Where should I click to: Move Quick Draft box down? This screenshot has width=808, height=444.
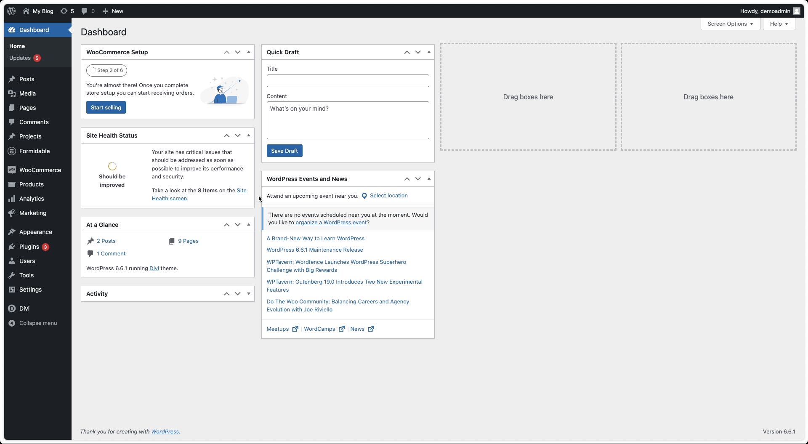click(418, 52)
